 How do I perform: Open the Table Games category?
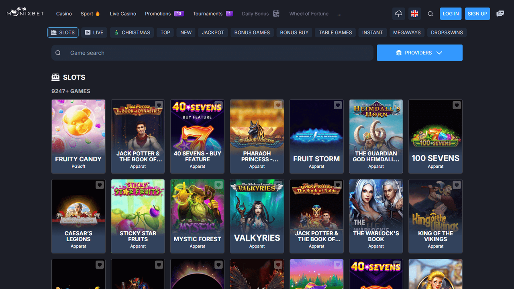click(335, 33)
